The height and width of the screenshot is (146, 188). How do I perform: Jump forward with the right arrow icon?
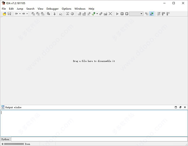pyautogui.click(x=23, y=14)
